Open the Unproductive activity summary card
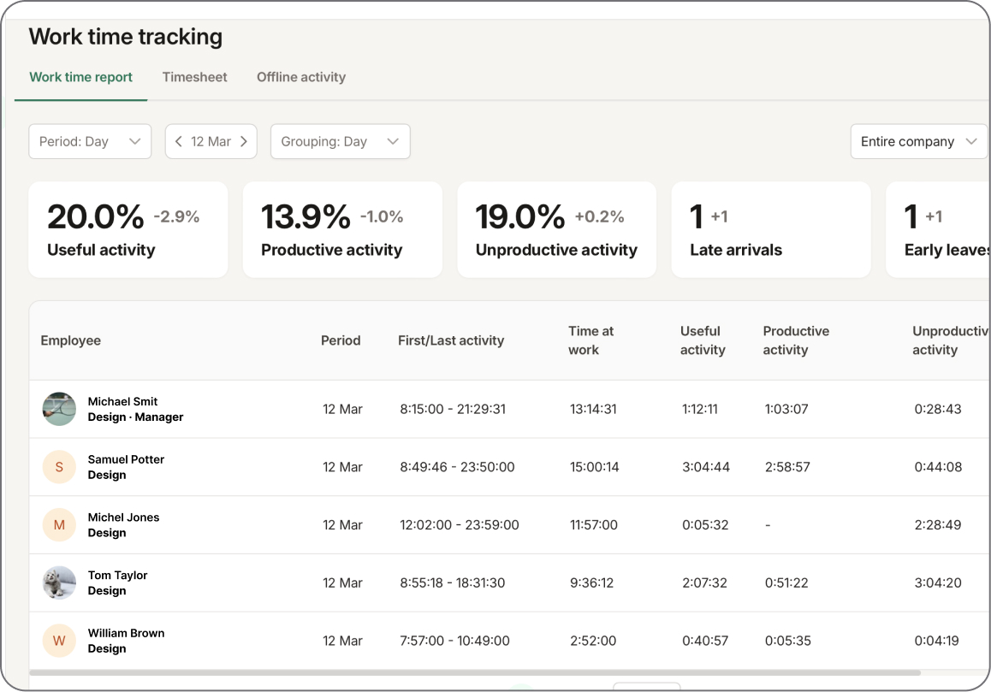The height and width of the screenshot is (692, 991). pos(556,229)
